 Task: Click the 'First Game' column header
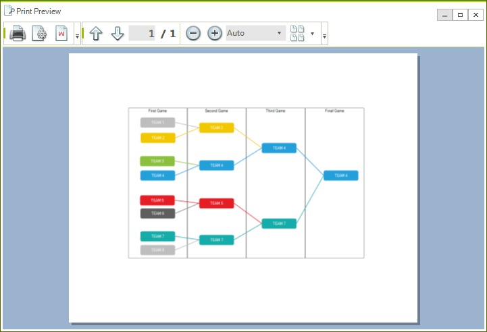pyautogui.click(x=157, y=111)
